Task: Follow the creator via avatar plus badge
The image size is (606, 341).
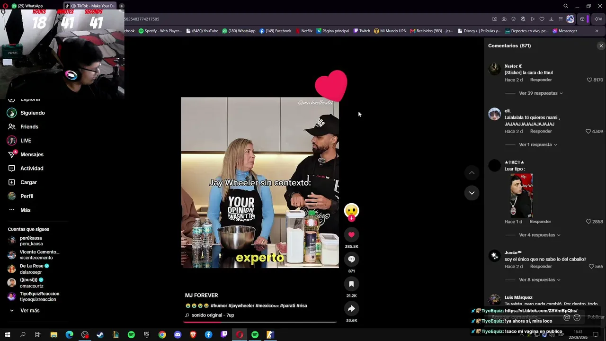Action: coord(351,218)
